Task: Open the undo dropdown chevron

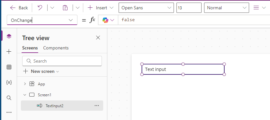Action: [x=52, y=8]
